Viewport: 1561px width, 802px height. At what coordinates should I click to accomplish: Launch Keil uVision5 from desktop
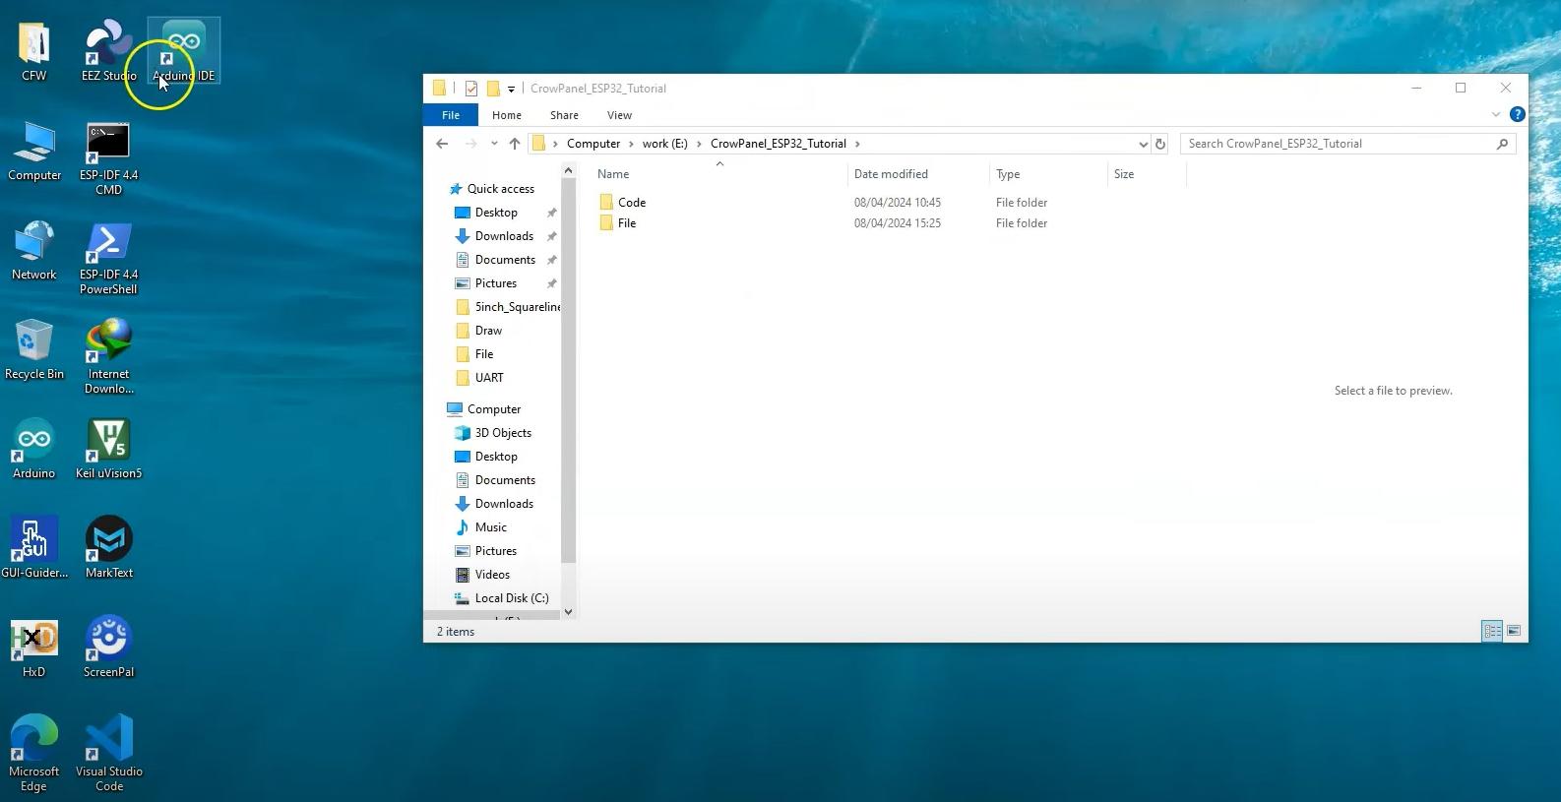108,450
